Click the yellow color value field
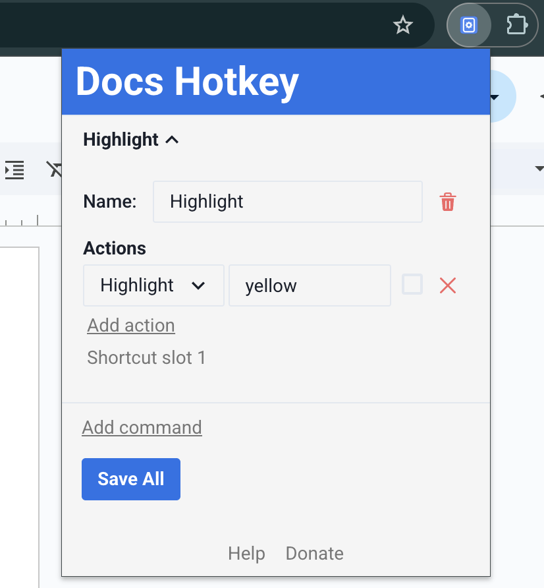Image resolution: width=544 pixels, height=588 pixels. pyautogui.click(x=310, y=285)
